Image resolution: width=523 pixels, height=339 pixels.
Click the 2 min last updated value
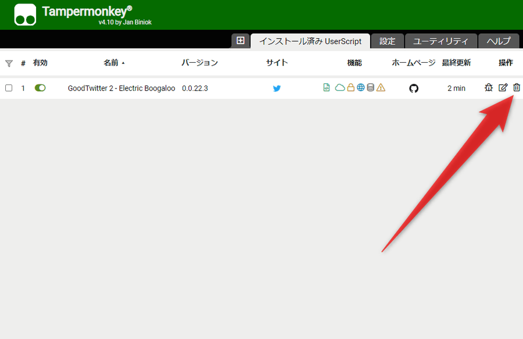pyautogui.click(x=456, y=88)
